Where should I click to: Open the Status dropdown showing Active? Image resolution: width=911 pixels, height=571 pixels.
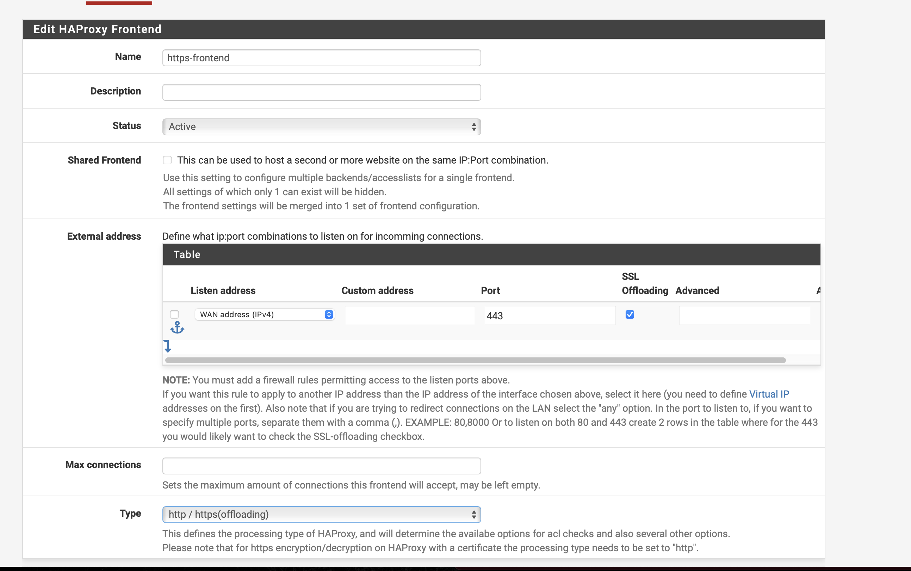322,127
